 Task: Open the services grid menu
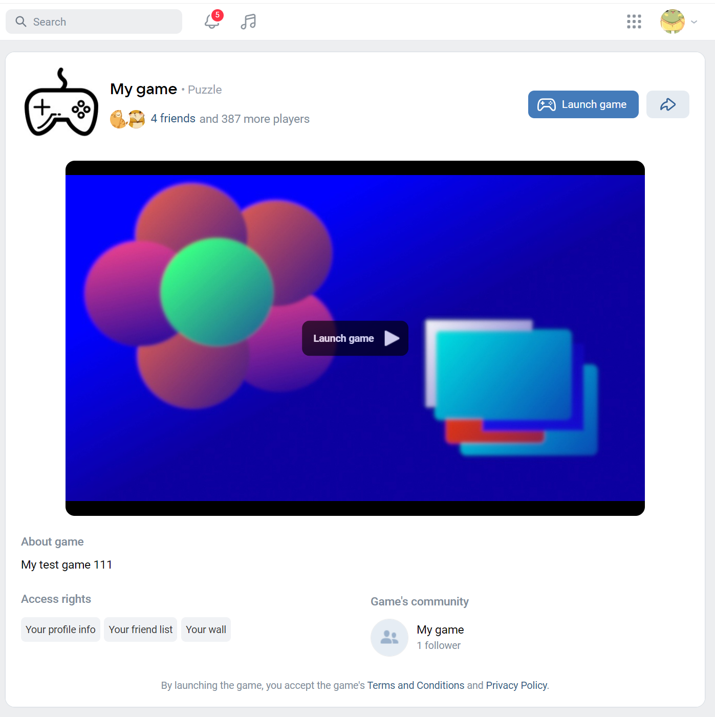pyautogui.click(x=634, y=21)
